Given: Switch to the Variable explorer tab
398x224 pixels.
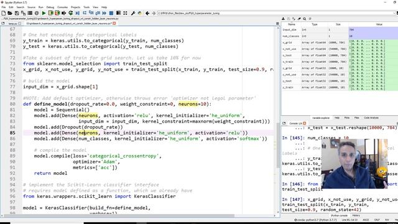Looking at the screenshot, I should (x=321, y=118).
